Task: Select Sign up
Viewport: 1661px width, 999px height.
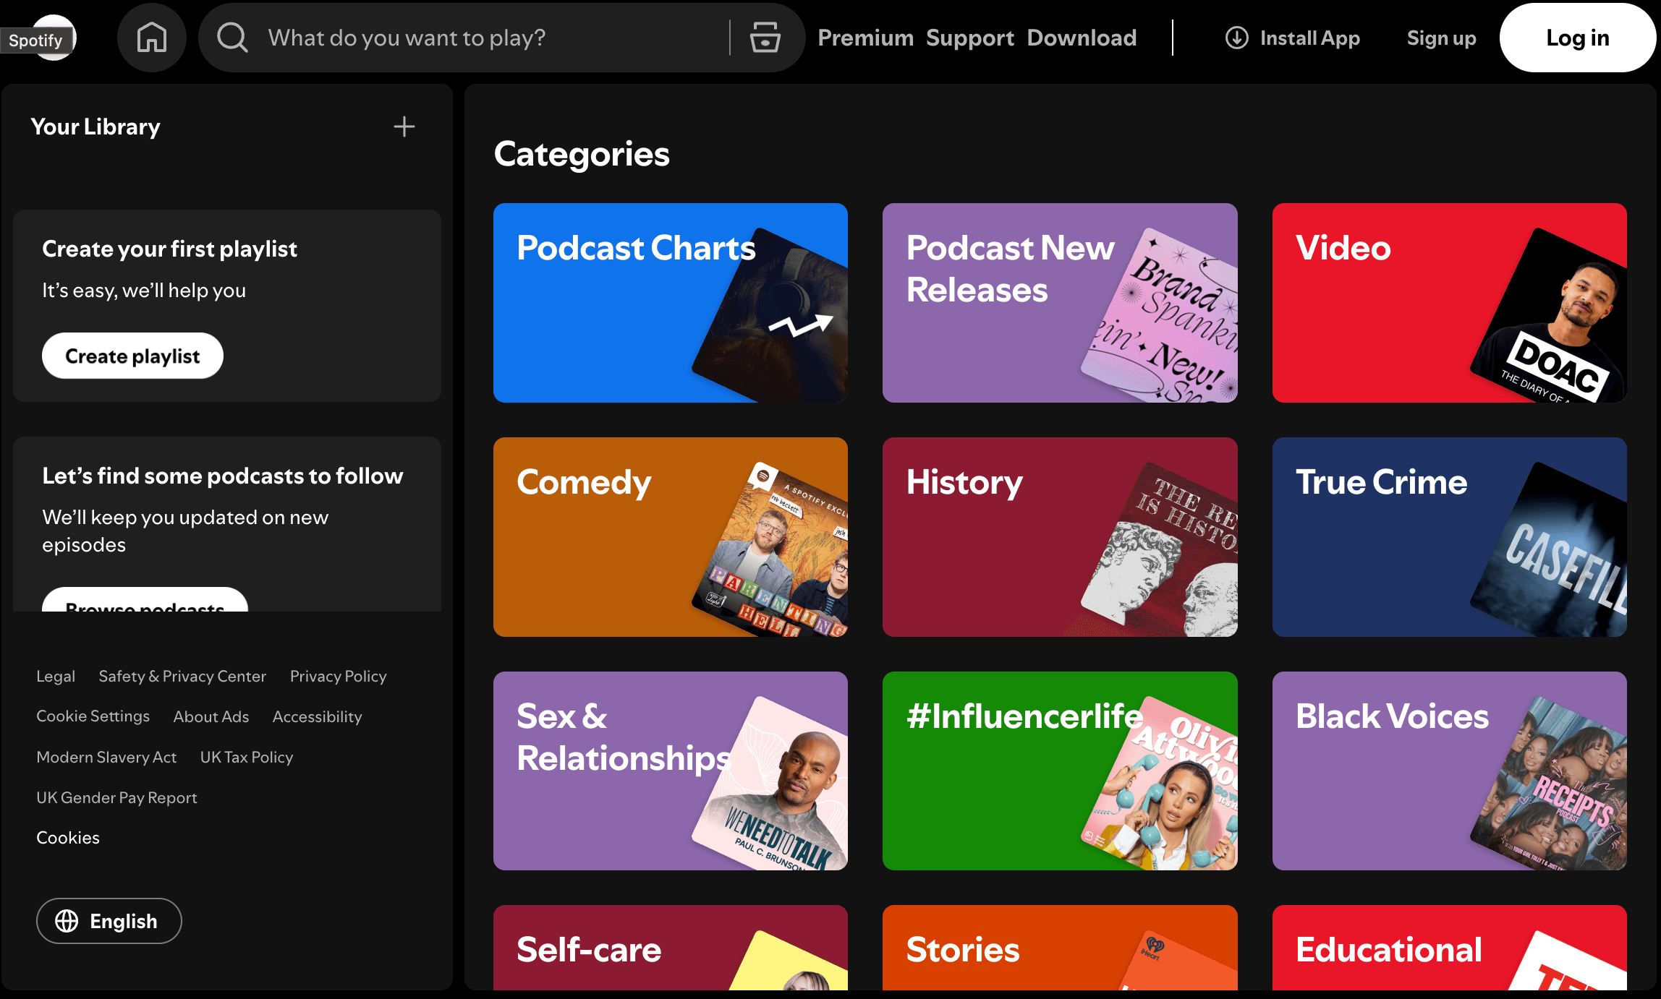Action: [1440, 38]
